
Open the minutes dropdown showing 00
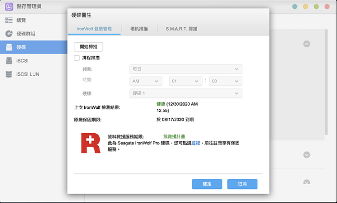[x=226, y=81]
